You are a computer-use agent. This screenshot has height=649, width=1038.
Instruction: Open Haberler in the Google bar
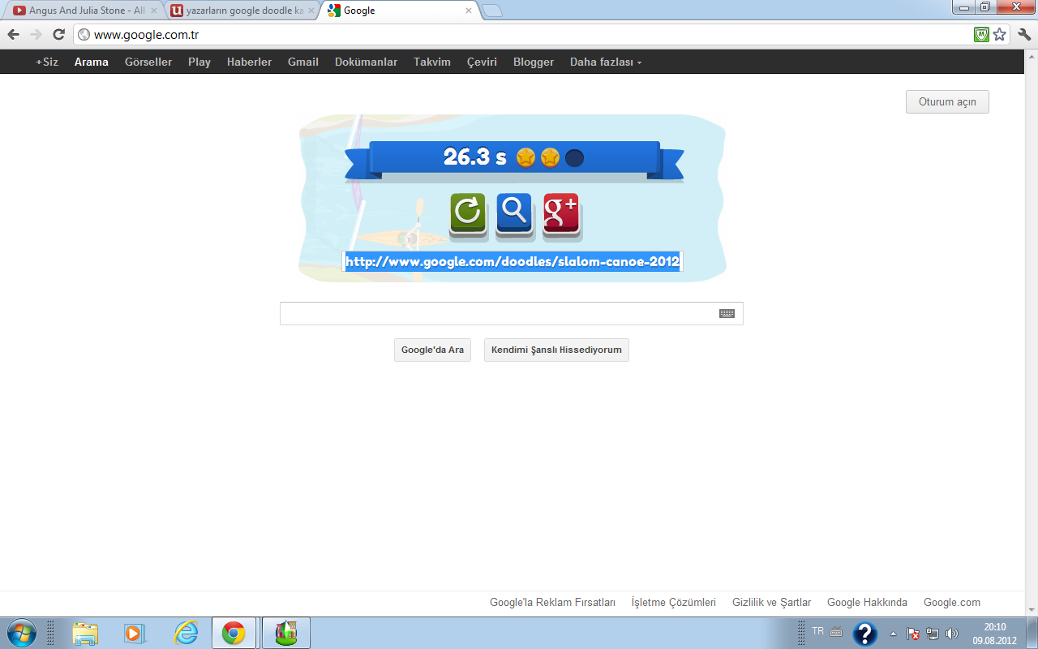[250, 62]
